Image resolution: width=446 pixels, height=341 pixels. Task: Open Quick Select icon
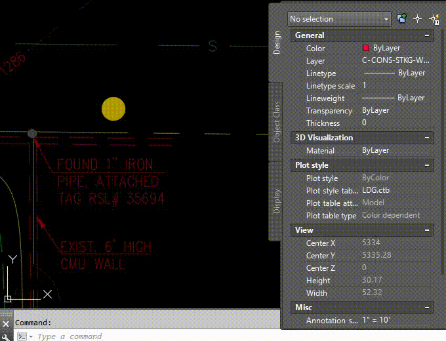(434, 19)
